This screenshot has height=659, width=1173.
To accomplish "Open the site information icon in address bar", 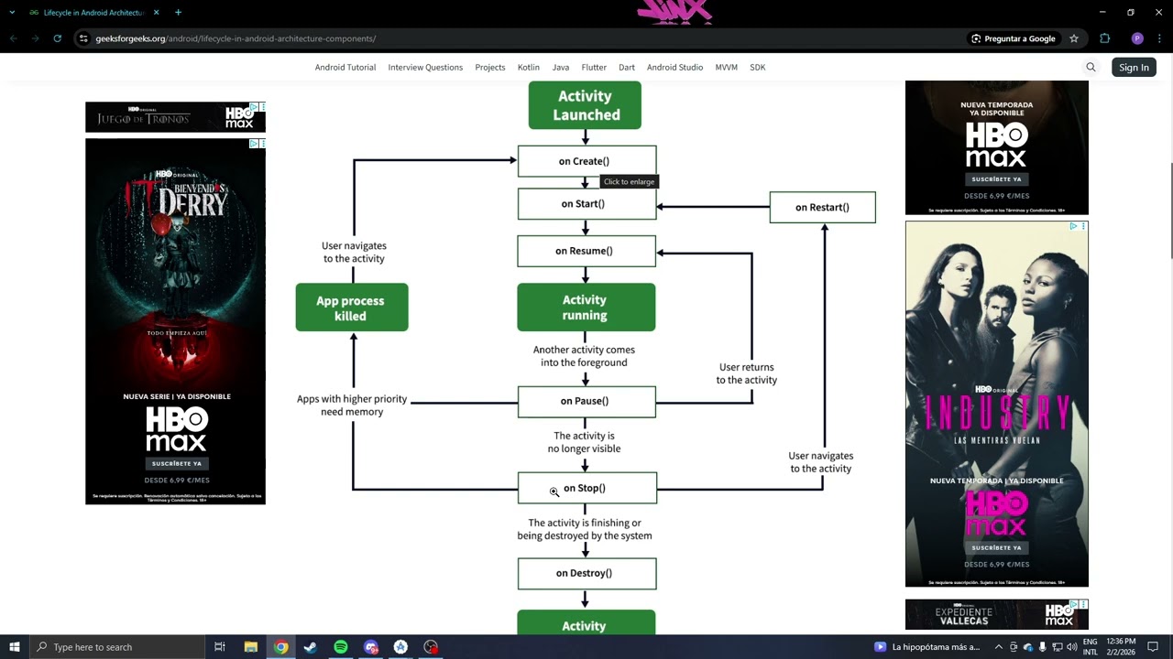I will pyautogui.click(x=83, y=38).
